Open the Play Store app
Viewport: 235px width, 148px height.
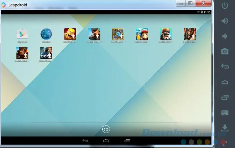pos(22,34)
